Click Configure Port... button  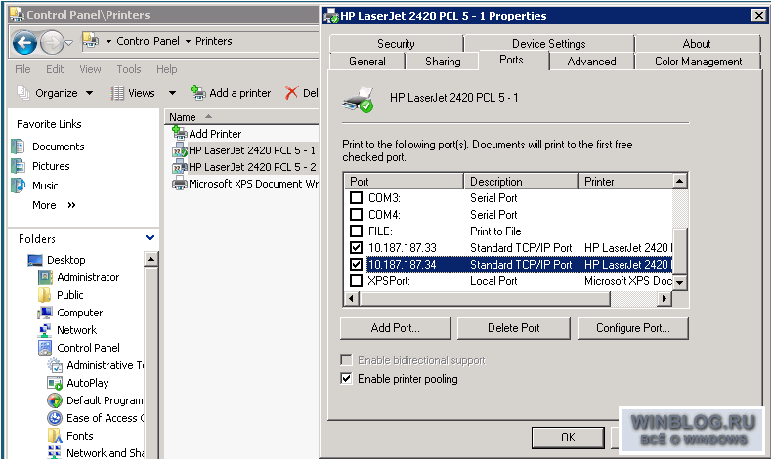(632, 328)
